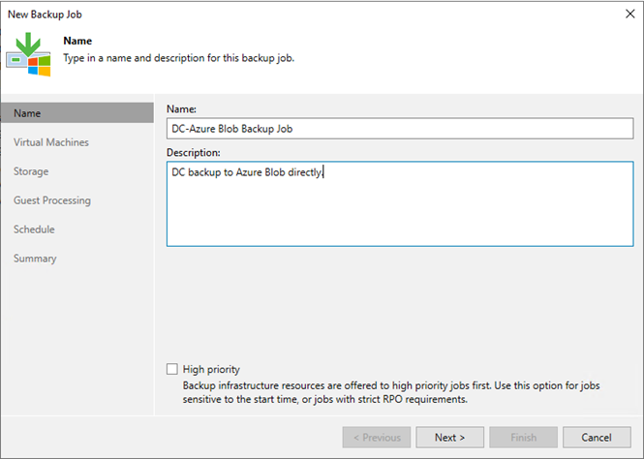Click the High priority label text
644x459 pixels.
211,369
